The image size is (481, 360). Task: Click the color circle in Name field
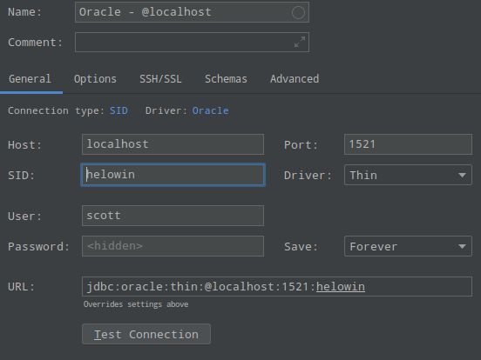298,12
